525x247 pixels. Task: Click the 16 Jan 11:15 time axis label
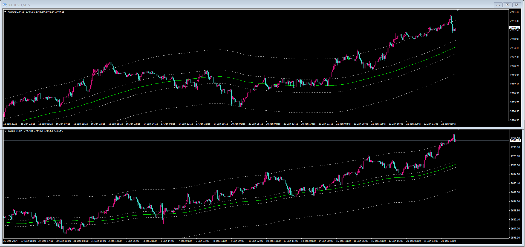(x=81, y=124)
